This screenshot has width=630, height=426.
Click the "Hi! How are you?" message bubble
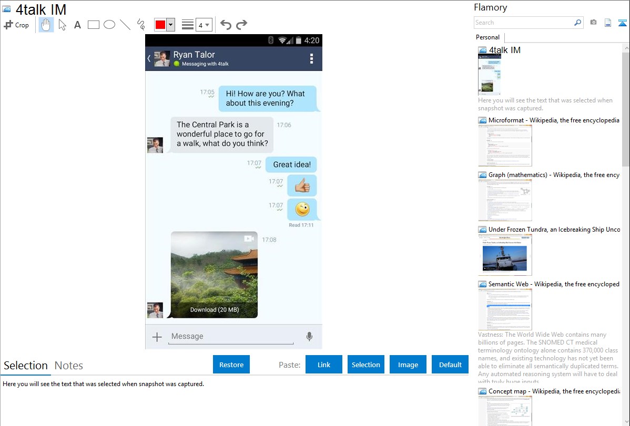tap(268, 98)
